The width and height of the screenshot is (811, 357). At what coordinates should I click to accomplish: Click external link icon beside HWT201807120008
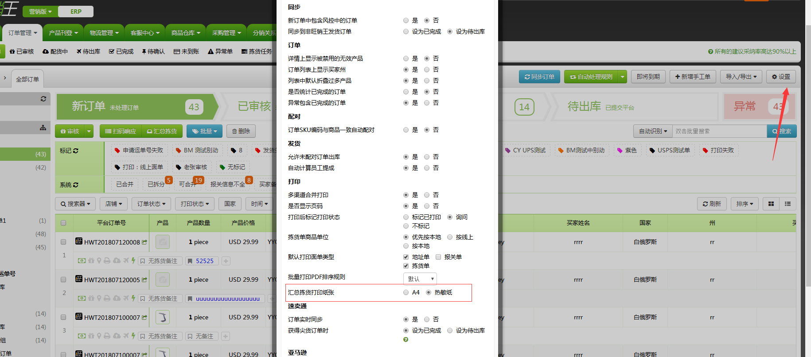(x=144, y=242)
